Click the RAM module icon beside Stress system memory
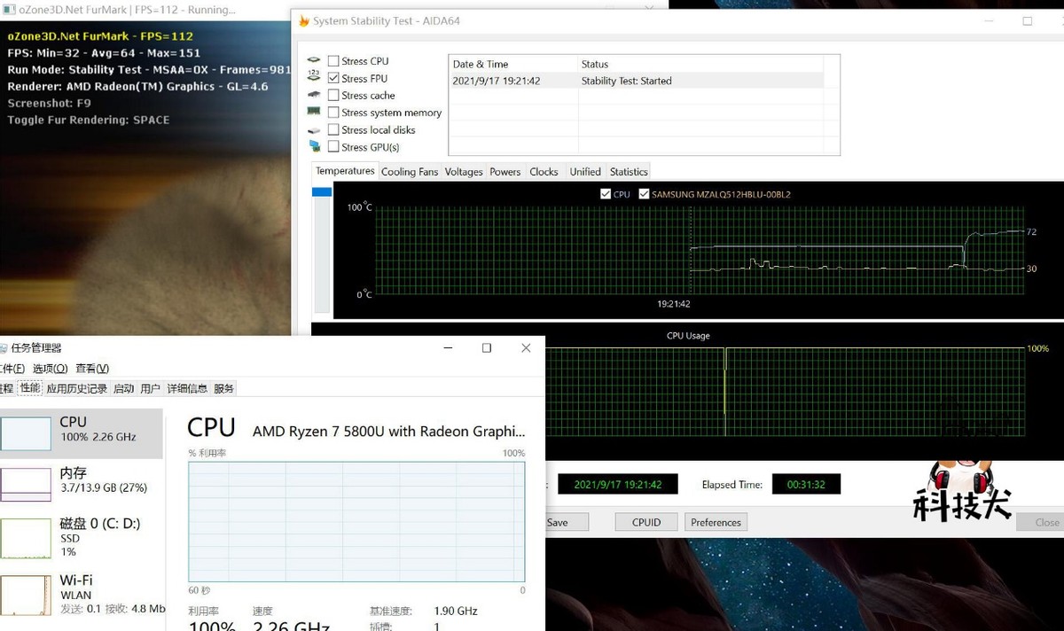The height and width of the screenshot is (631, 1064). click(x=314, y=112)
